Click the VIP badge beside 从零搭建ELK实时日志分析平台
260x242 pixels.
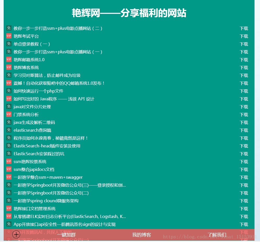pos(9,216)
